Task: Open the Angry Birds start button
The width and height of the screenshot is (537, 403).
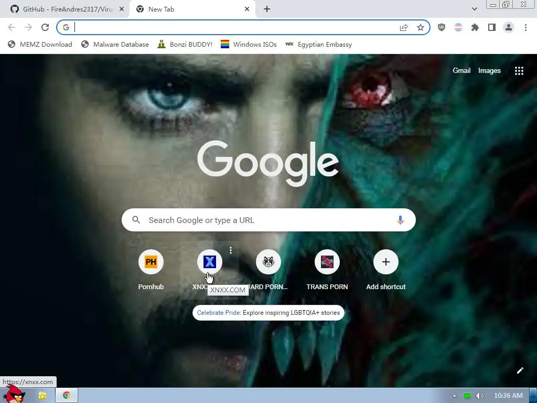Action: click(x=14, y=394)
